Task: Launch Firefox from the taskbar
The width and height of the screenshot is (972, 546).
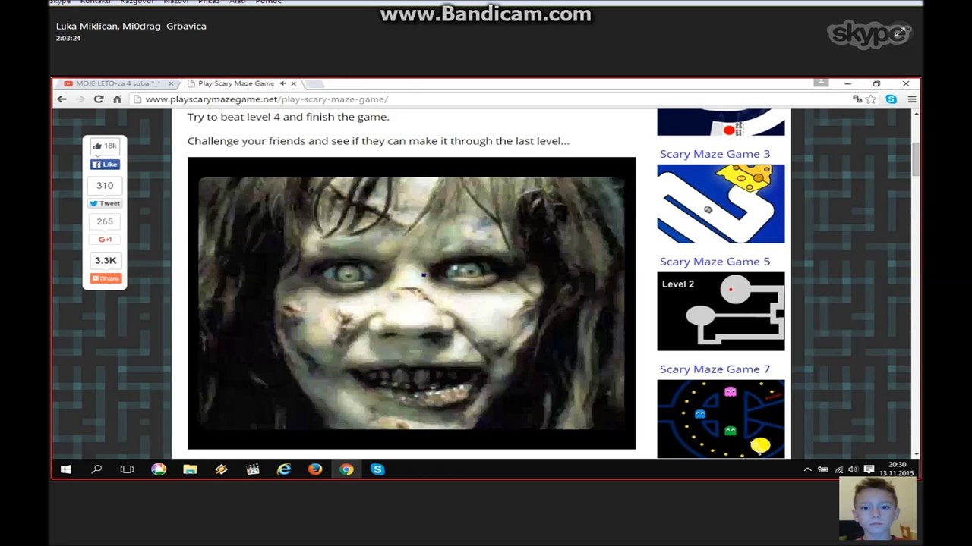Action: pos(315,469)
